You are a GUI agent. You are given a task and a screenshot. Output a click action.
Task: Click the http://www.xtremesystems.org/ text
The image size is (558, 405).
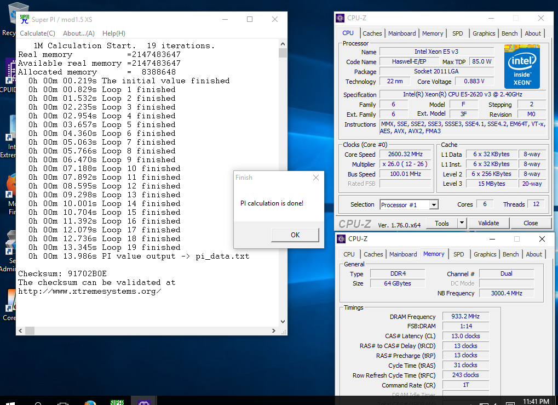coord(90,292)
